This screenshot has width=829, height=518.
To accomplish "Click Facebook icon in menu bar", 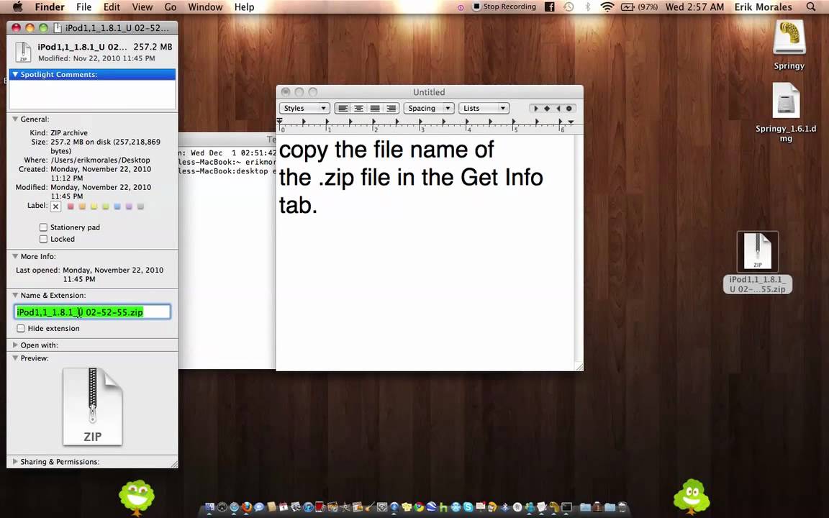I will point(550,7).
